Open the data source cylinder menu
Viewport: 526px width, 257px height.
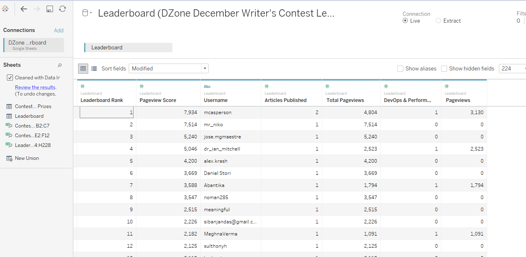tap(87, 13)
